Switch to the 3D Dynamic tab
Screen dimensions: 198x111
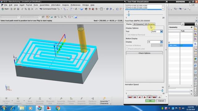(138, 24)
